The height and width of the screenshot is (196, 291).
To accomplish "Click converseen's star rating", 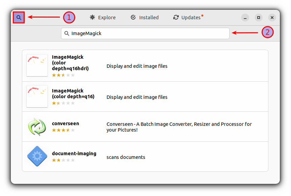I will click(63, 130).
